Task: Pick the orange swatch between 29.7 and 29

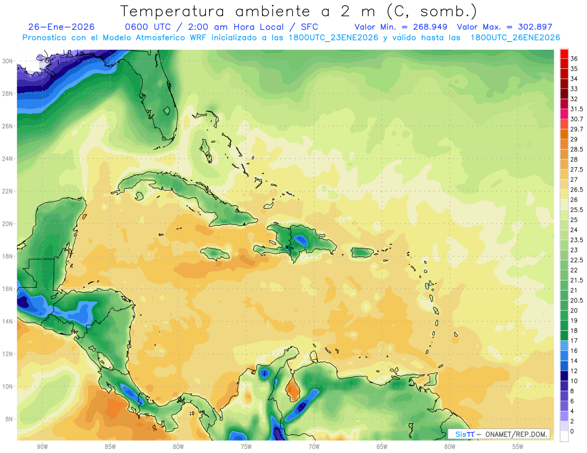Action: [x=564, y=134]
